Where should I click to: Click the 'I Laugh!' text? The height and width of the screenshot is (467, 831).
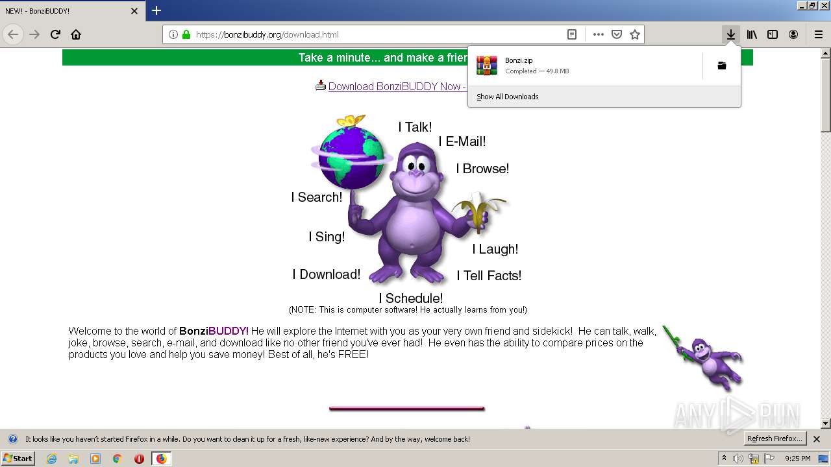click(495, 249)
